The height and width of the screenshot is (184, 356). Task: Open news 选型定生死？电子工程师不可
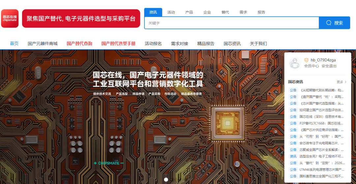click(x=321, y=156)
